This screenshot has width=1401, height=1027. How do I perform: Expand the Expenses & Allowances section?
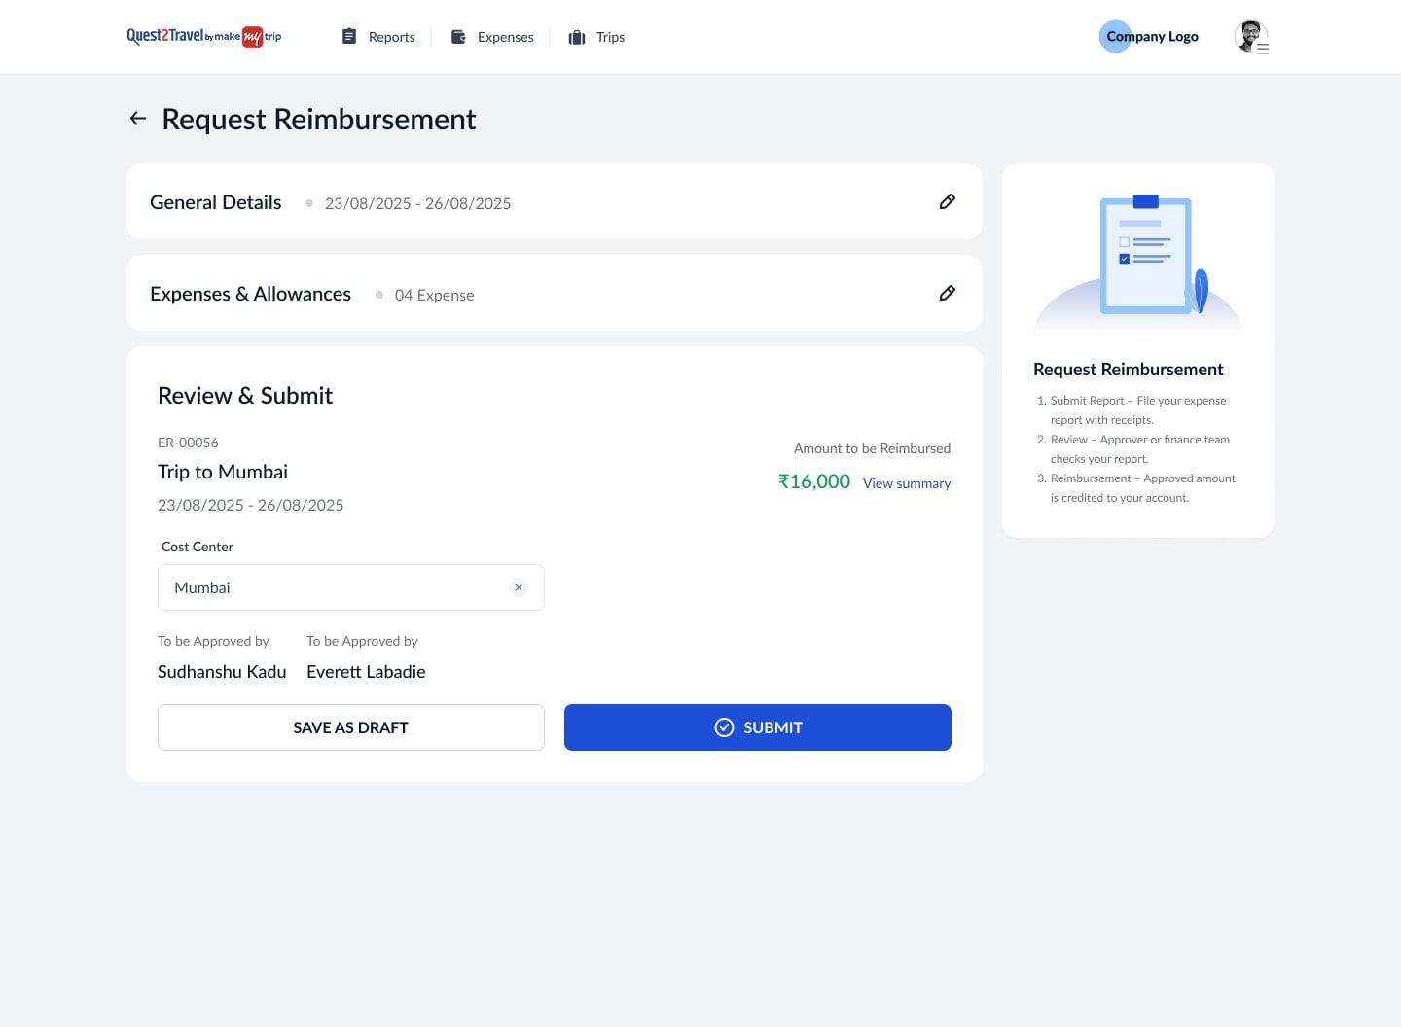pyautogui.click(x=555, y=293)
